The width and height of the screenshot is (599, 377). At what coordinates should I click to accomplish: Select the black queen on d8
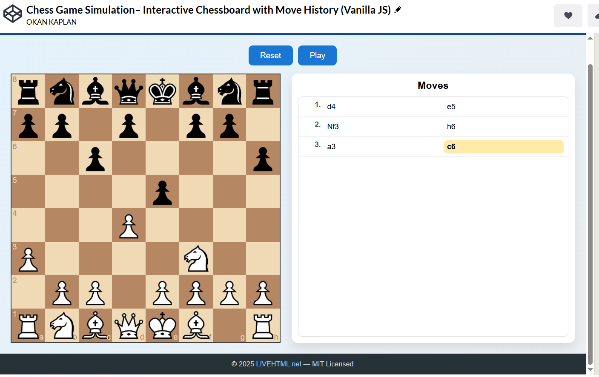tap(129, 91)
